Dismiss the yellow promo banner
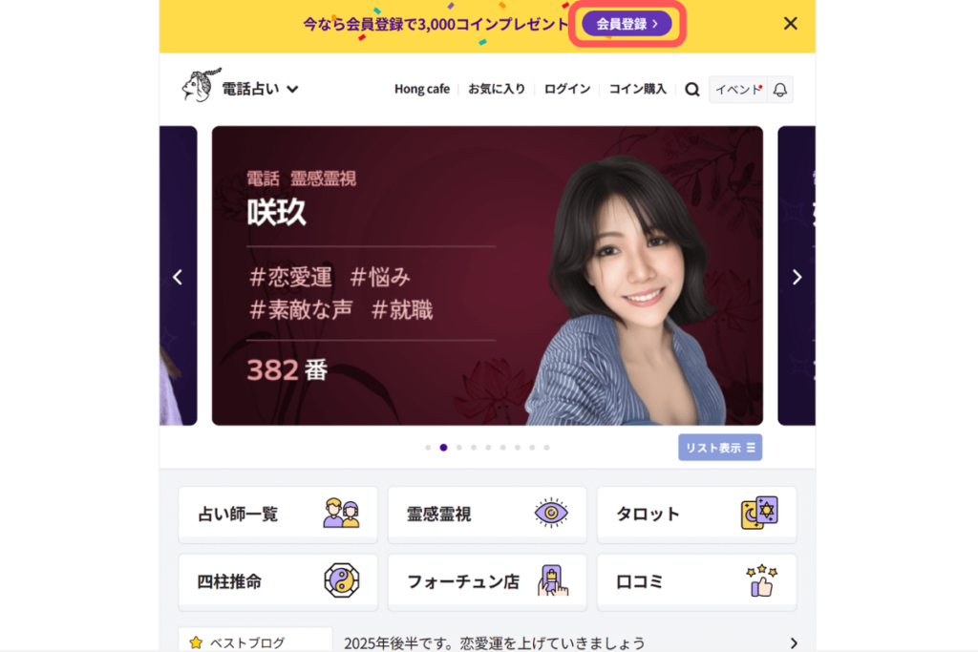This screenshot has width=978, height=652. point(790,24)
